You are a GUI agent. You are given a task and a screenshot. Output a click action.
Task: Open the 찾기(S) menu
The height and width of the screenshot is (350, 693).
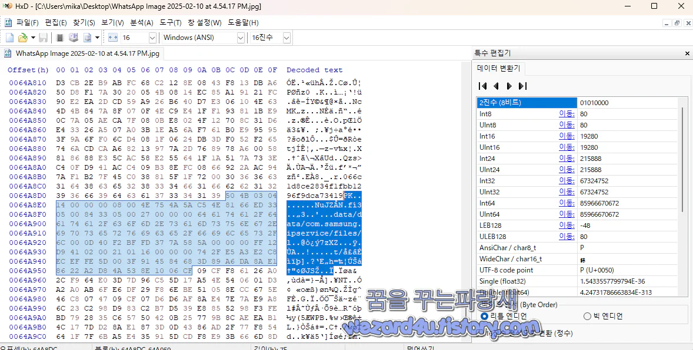point(84,22)
